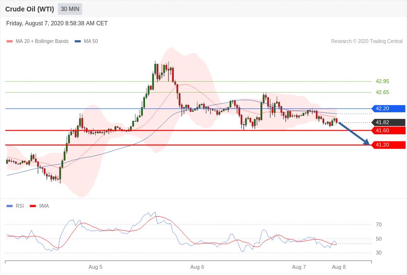Click the MA 20 + Bollinger Bands legend label
This screenshot has width=407, height=275.
coord(42,41)
